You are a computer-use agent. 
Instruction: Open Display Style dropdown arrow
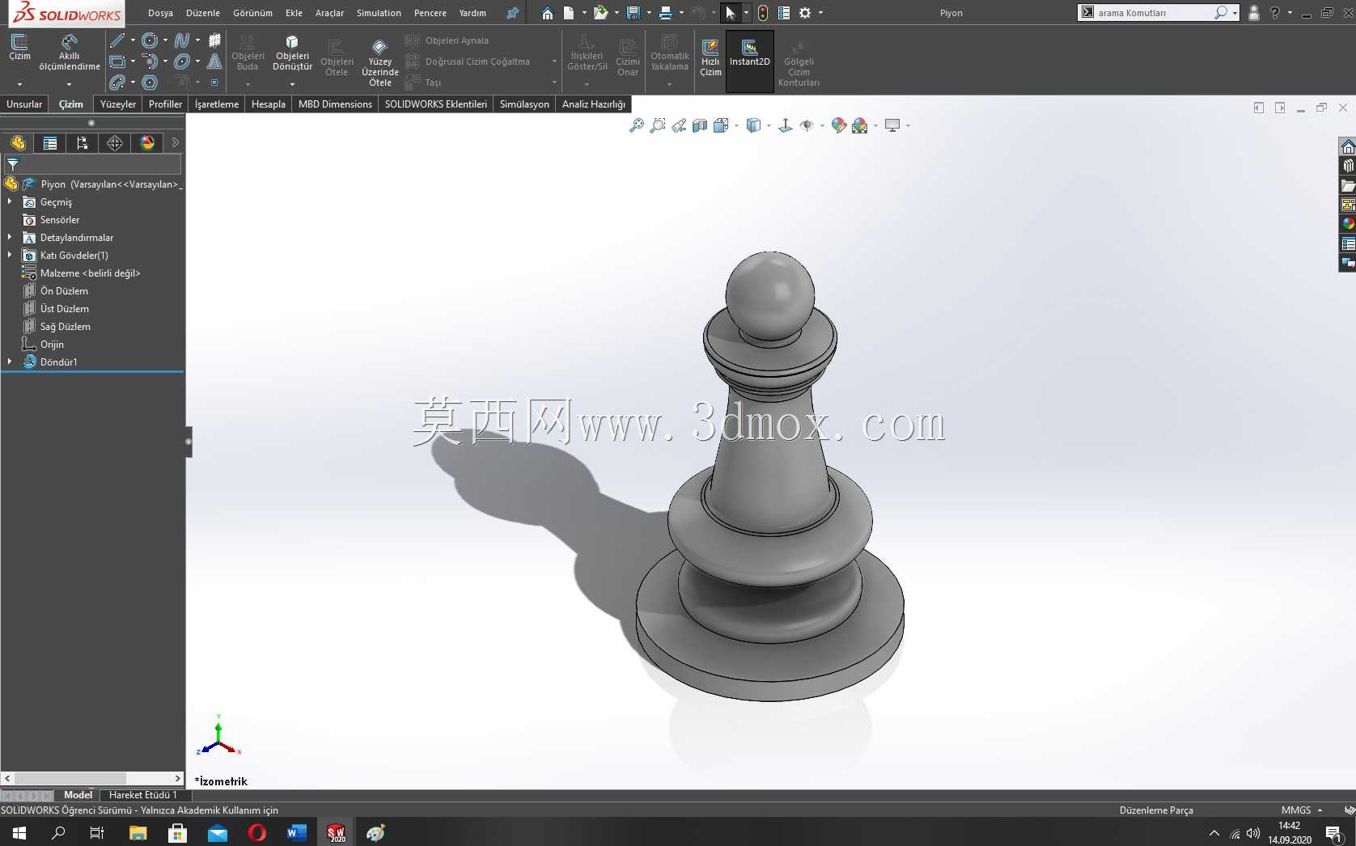click(x=769, y=125)
